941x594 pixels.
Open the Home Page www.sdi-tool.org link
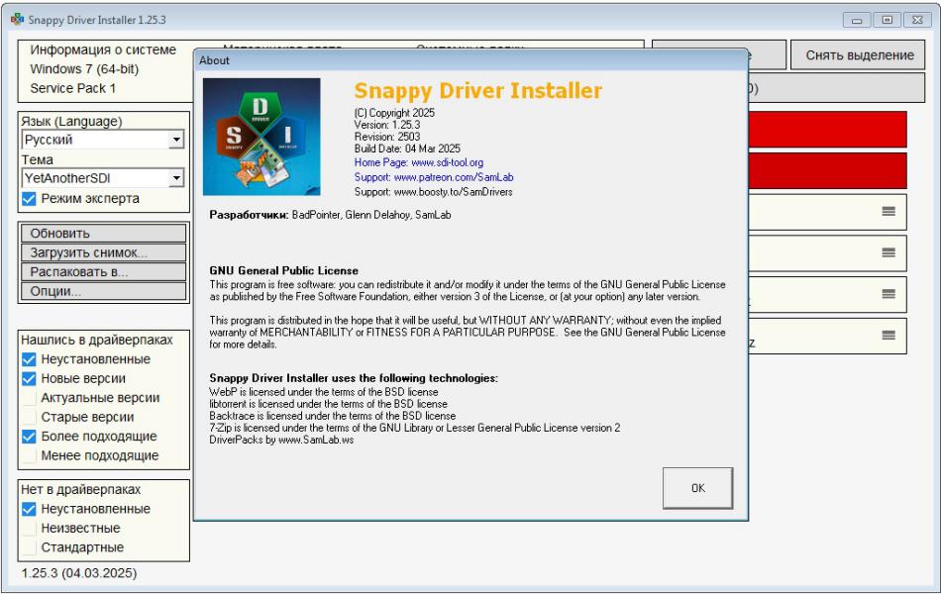tap(418, 161)
